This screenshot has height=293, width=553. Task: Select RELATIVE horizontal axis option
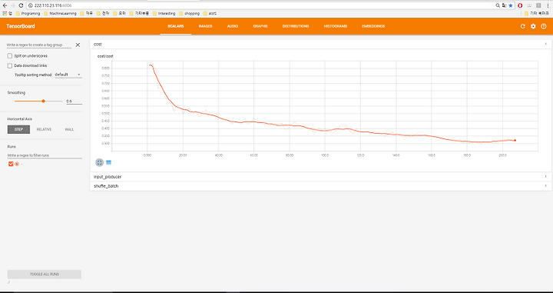[44, 129]
